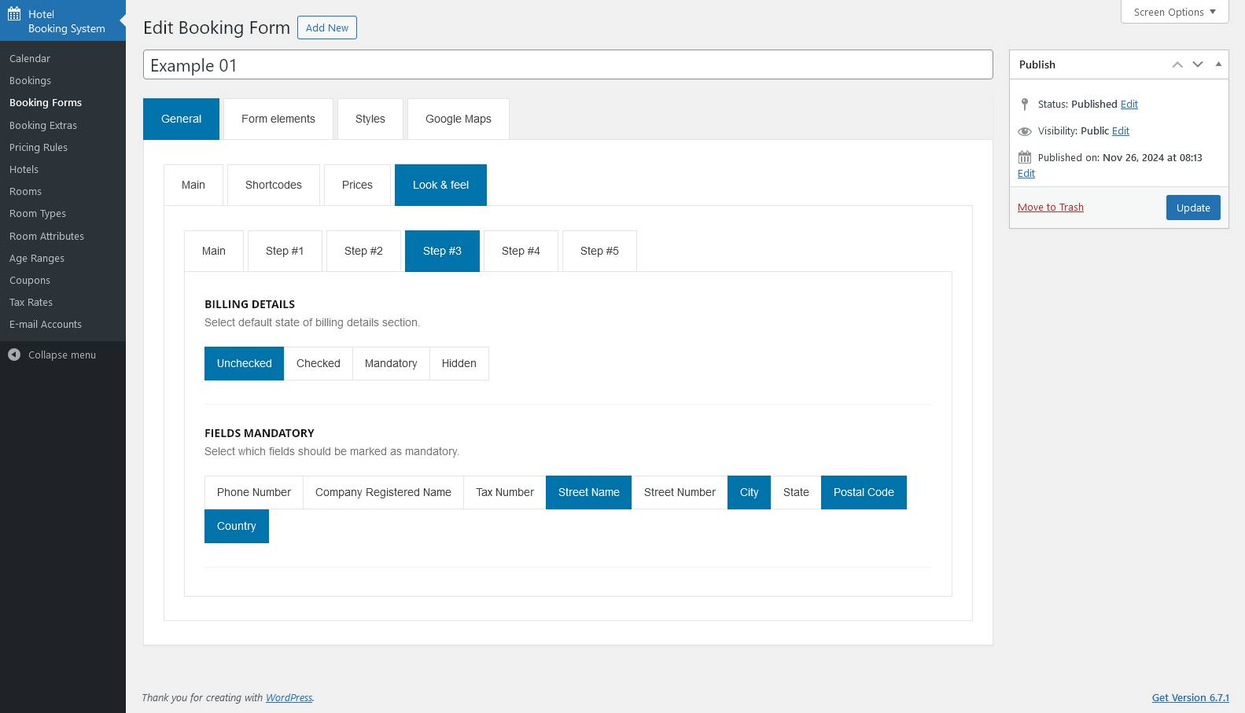Open the Styles tab
Image resolution: width=1245 pixels, height=713 pixels.
[370, 119]
